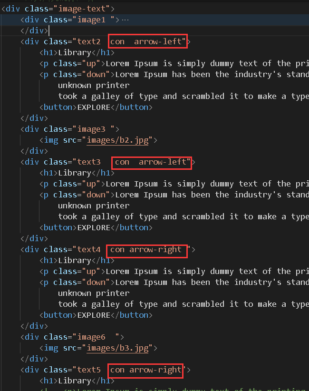
Task: Open the images/b2.jpg source link
Action: pos(119,140)
